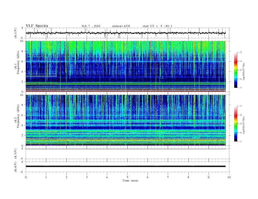
Task: Click the ch.2 colorbar "log(PSD)(V²/Hz)" label
Action: coord(244,125)
